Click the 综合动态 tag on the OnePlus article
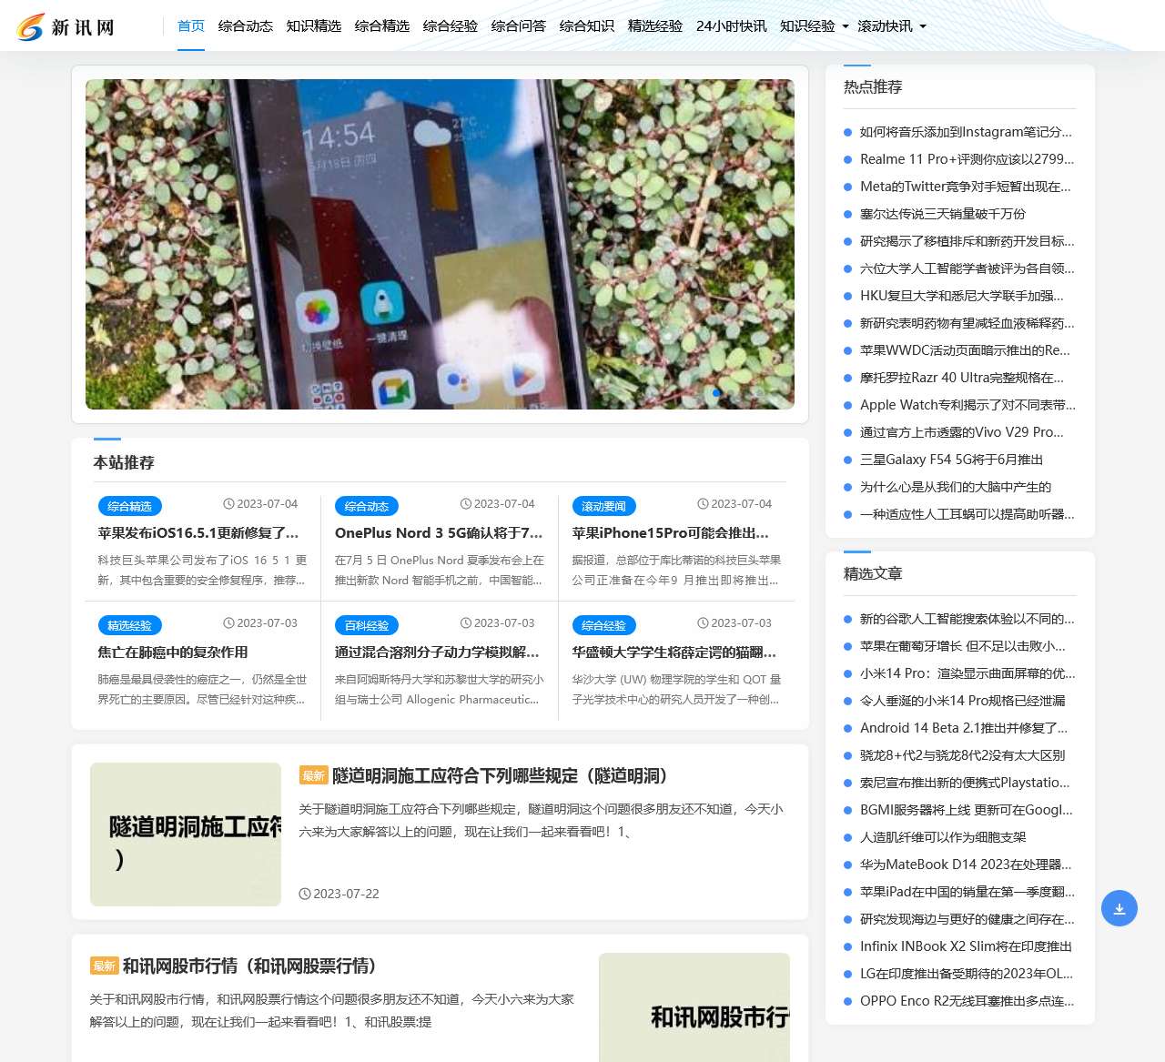Viewport: 1165px width, 1062px height. click(367, 506)
